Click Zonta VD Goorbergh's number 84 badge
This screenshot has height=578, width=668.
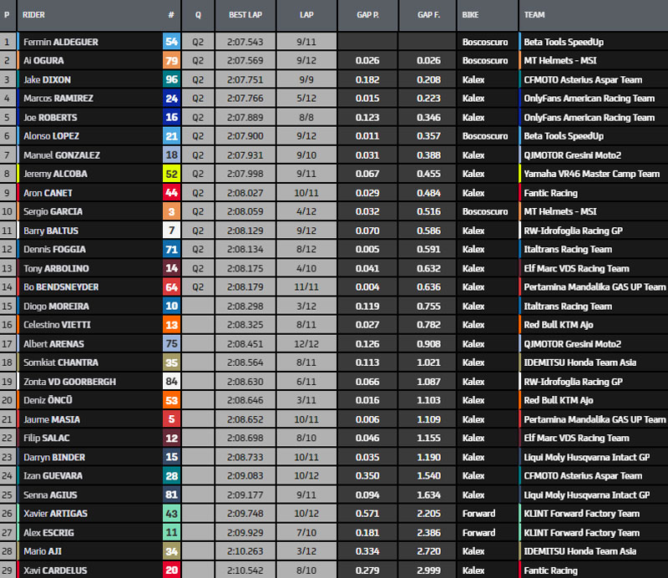[x=171, y=382]
